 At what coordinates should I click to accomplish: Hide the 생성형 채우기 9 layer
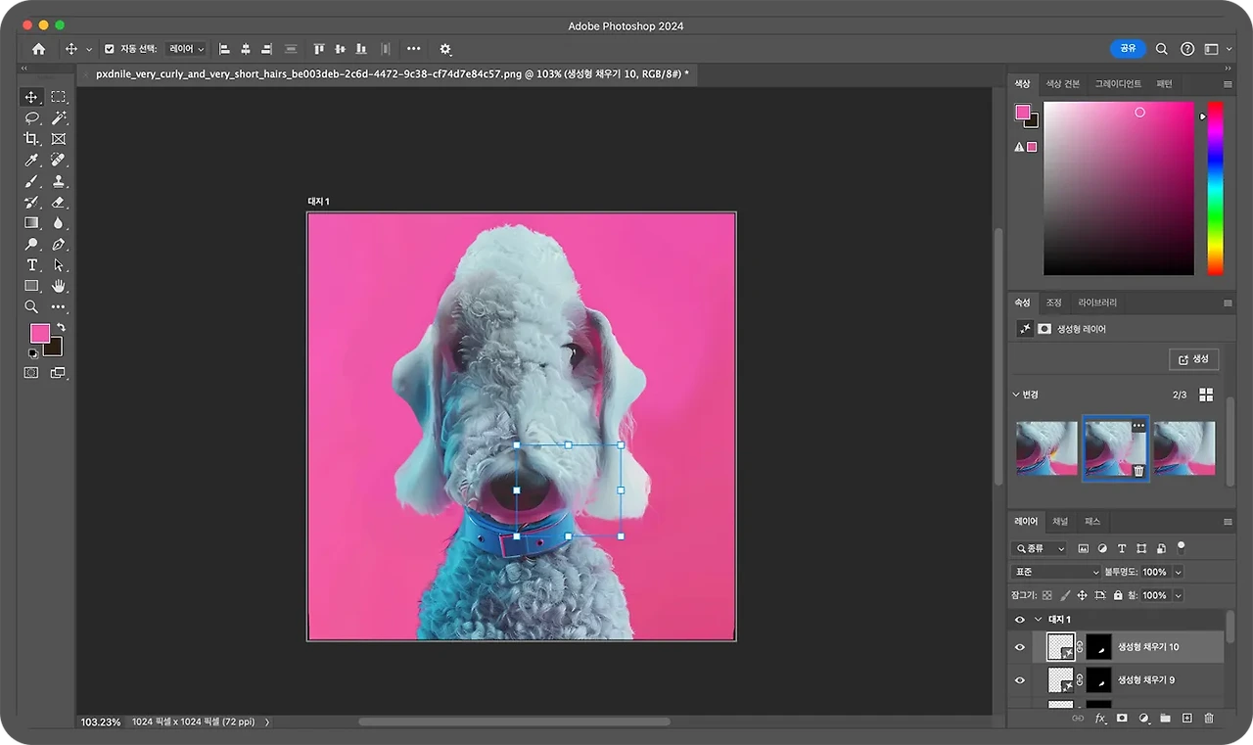(1019, 680)
